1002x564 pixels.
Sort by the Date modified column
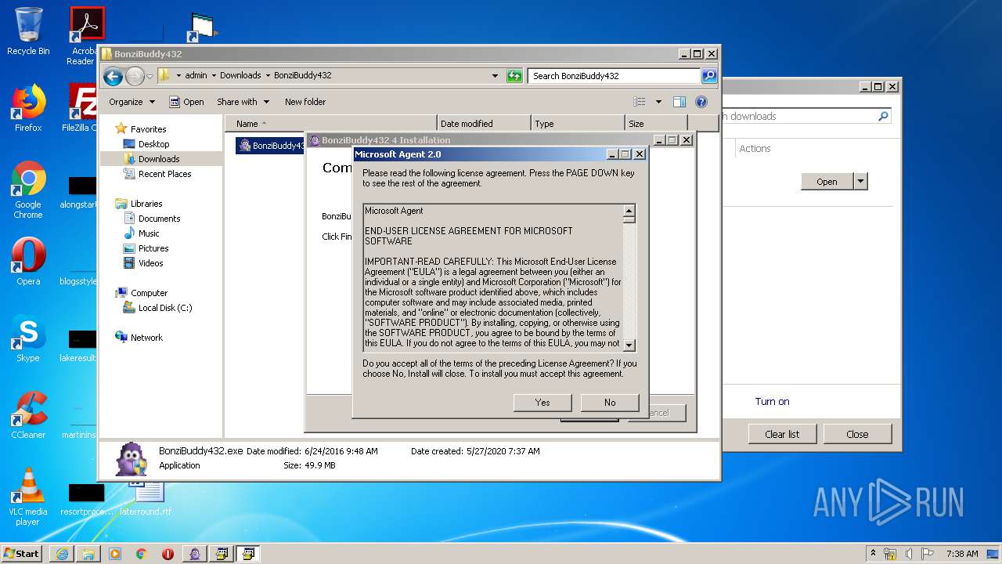click(x=483, y=124)
